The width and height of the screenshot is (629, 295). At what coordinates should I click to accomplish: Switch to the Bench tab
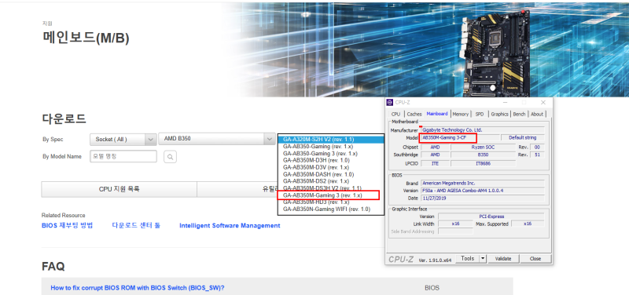(519, 114)
